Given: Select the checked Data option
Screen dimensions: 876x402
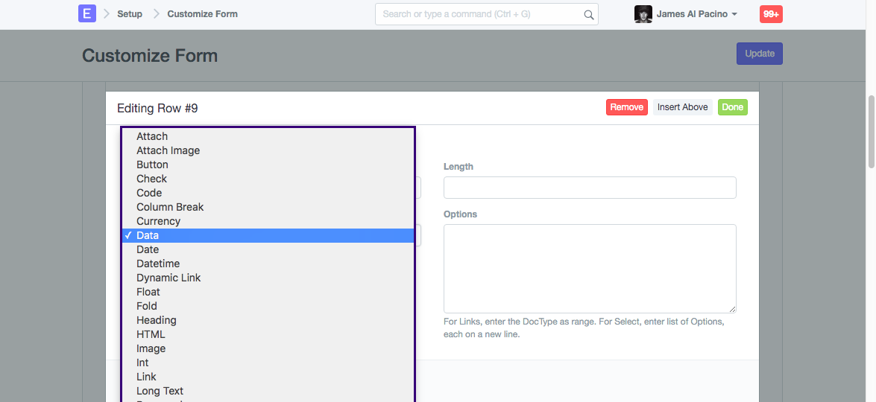Looking at the screenshot, I should coord(148,235).
